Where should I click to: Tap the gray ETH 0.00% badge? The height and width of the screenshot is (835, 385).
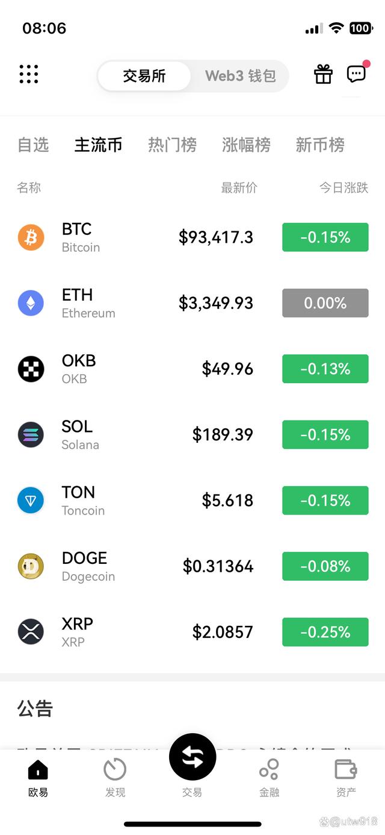325,303
